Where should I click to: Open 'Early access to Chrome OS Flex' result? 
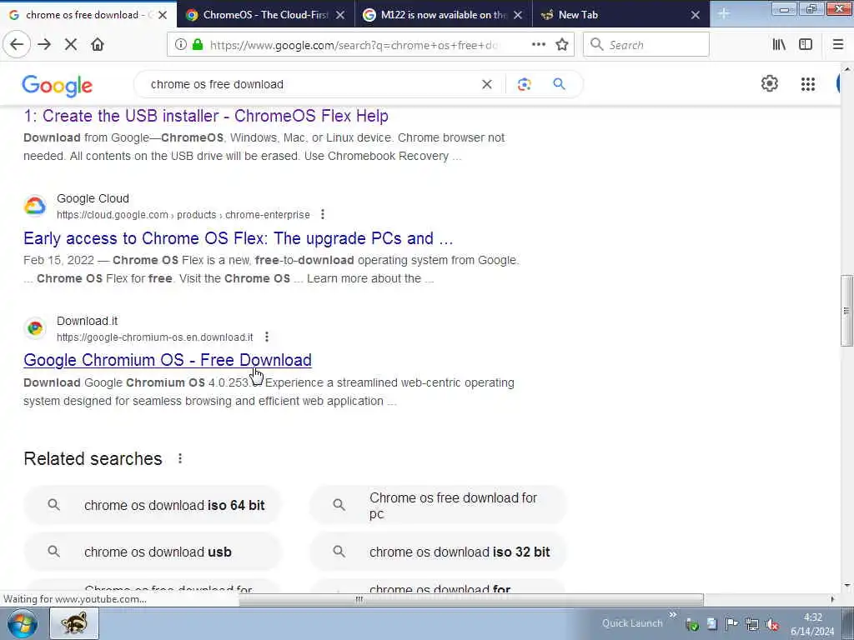tap(238, 238)
